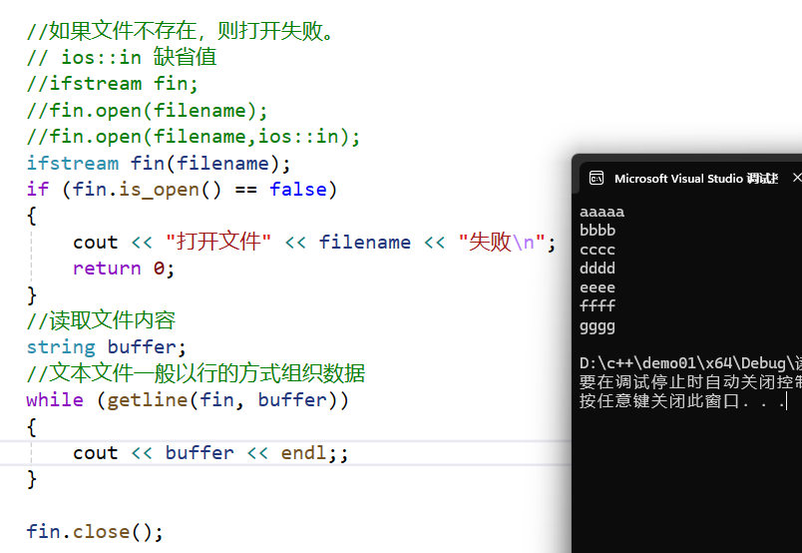Screen dimensions: 802x553
Task: Click comment "//读取文件内容"
Action: (x=102, y=320)
